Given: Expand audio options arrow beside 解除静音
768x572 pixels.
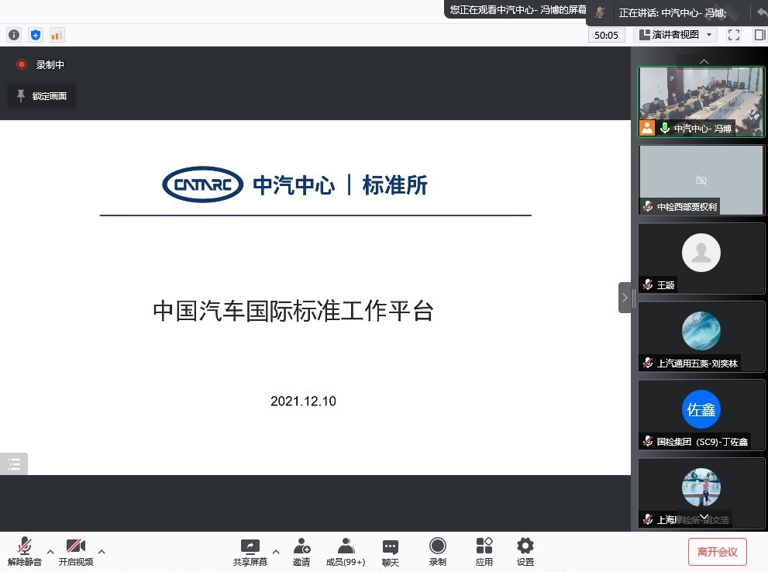Looking at the screenshot, I should pyautogui.click(x=50, y=552).
